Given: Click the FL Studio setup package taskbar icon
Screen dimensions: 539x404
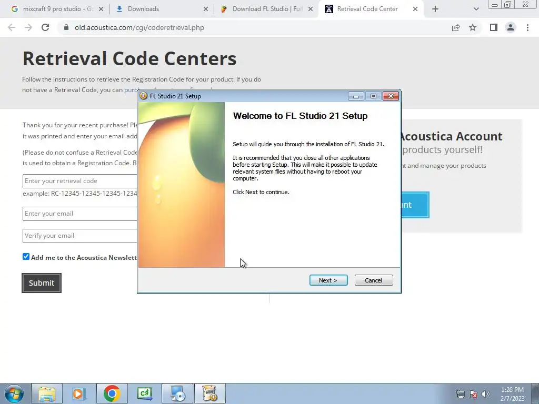Looking at the screenshot, I should (x=210, y=393).
